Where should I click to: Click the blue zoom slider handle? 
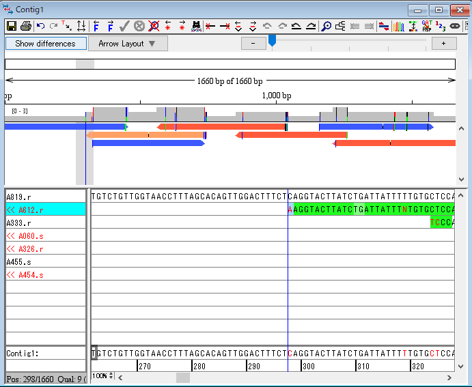pyautogui.click(x=272, y=42)
